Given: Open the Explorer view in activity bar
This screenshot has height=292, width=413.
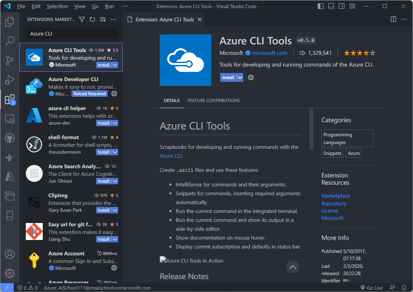Looking at the screenshot, I should tap(10, 22).
